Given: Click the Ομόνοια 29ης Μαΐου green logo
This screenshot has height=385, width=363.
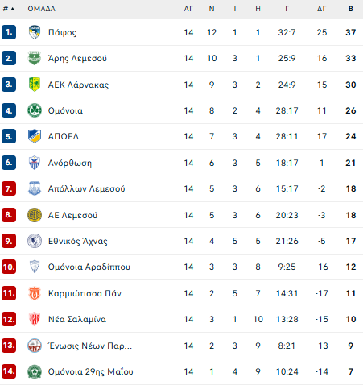Looking at the screenshot, I should point(35,371).
